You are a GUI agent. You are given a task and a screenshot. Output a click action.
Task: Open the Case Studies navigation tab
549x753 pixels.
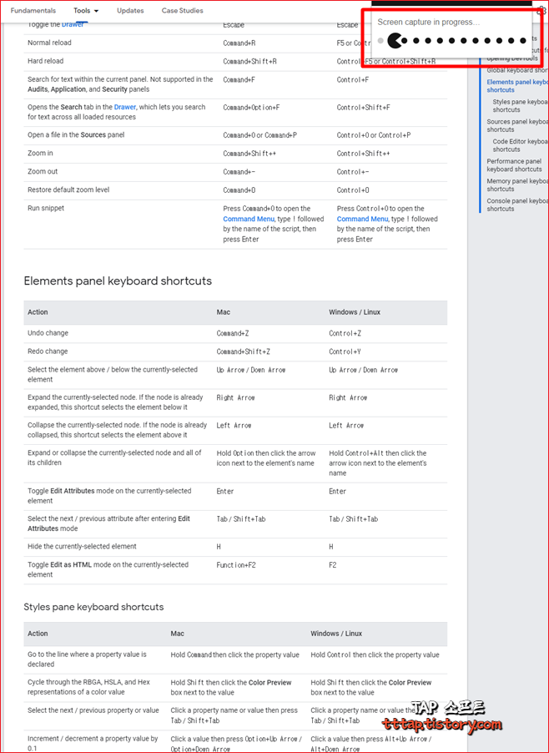click(x=183, y=11)
